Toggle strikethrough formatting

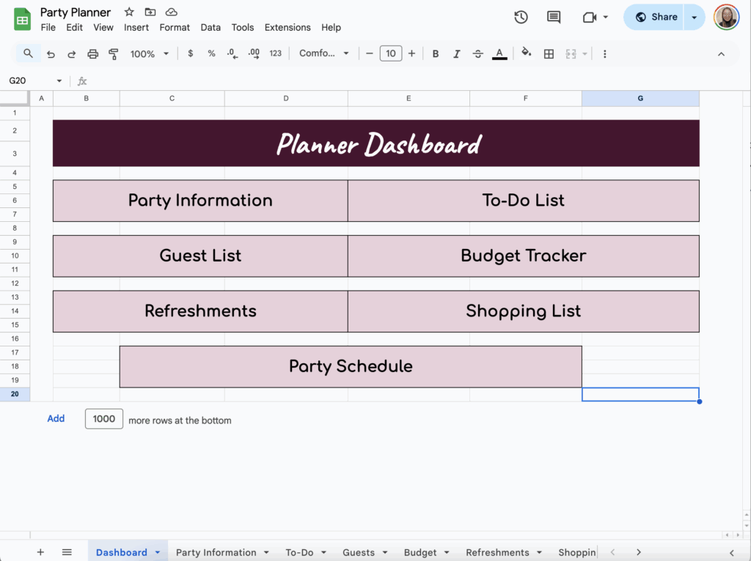click(477, 53)
